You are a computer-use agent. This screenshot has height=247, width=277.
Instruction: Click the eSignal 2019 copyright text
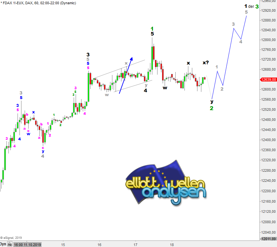tap(11, 238)
